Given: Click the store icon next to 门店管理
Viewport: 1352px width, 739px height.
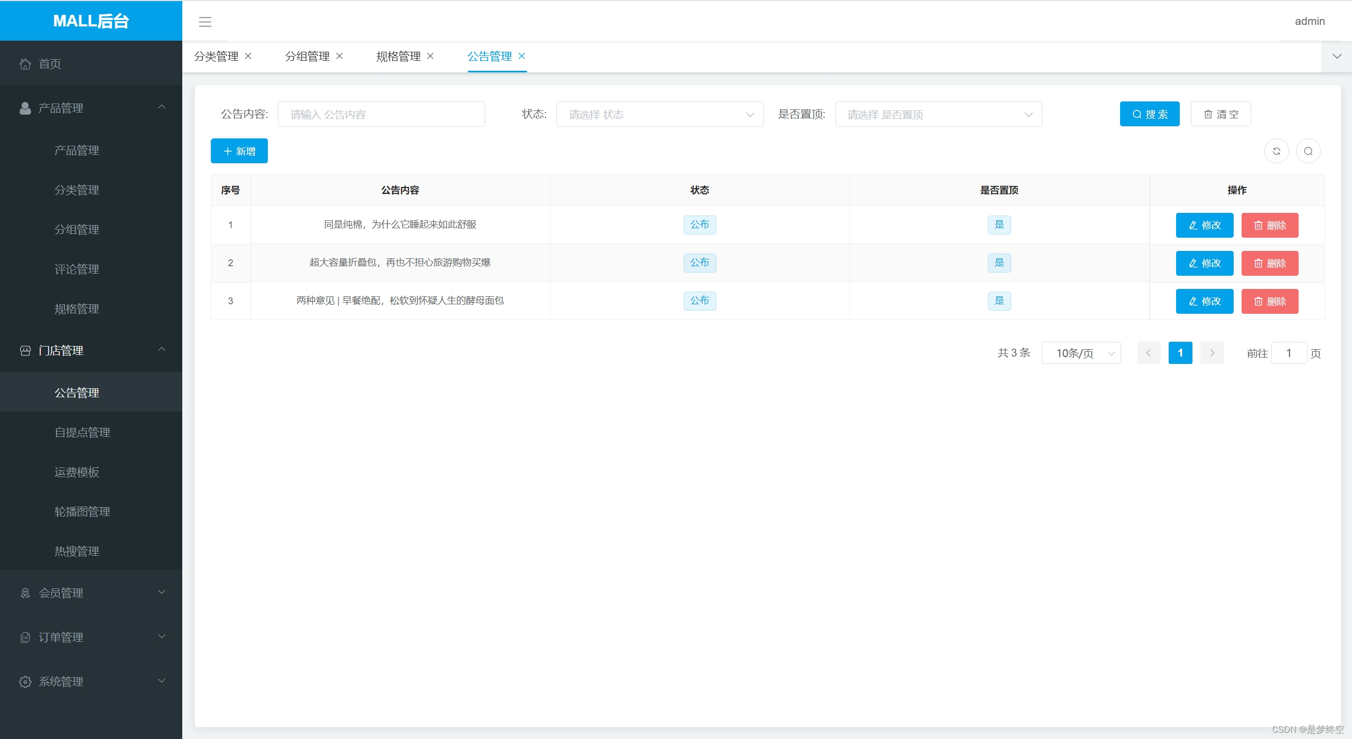Looking at the screenshot, I should coord(25,351).
